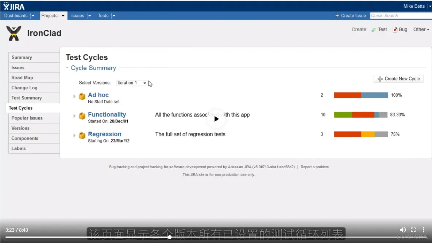This screenshot has height=243, width=432.
Task: Play the video with the center play button
Action: tap(216, 119)
